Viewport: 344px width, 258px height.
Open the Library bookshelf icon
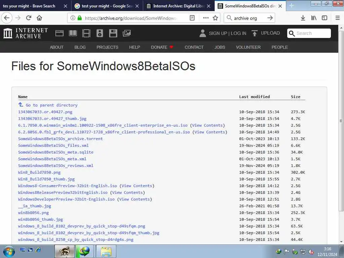click(x=314, y=18)
